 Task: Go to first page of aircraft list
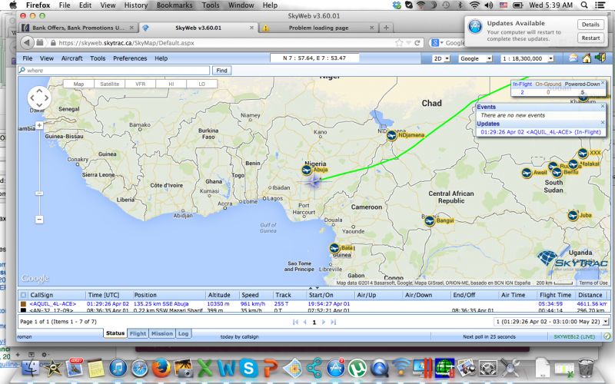(x=295, y=322)
